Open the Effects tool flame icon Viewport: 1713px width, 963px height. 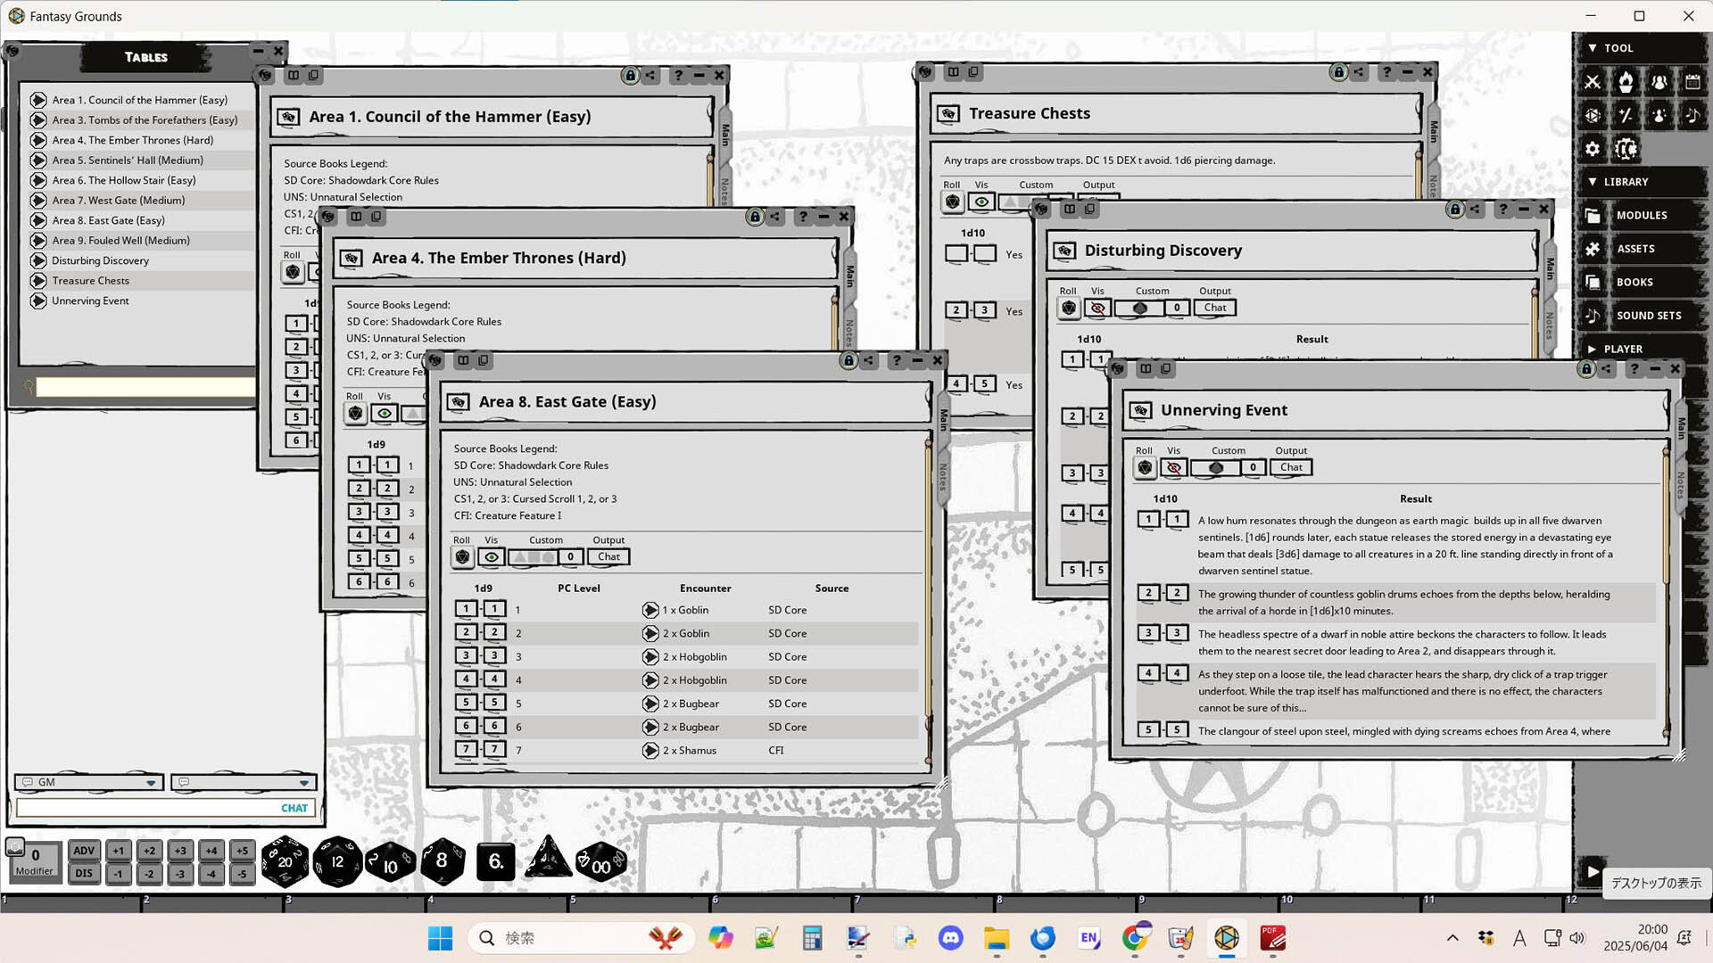click(x=1626, y=82)
